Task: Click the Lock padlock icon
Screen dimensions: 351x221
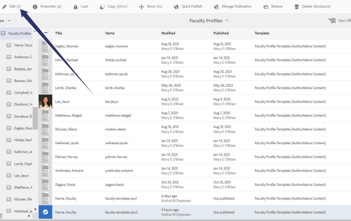Action: (75, 7)
